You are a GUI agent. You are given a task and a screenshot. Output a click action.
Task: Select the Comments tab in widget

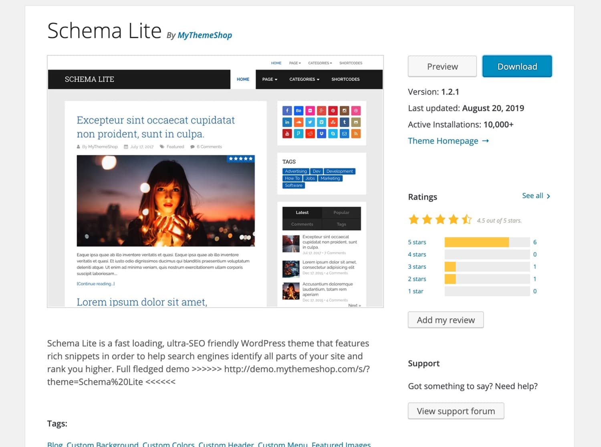[301, 224]
